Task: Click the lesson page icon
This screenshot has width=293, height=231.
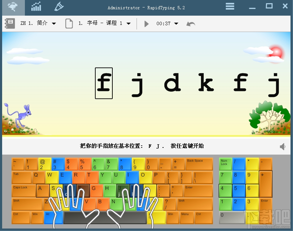Action: pos(69,23)
